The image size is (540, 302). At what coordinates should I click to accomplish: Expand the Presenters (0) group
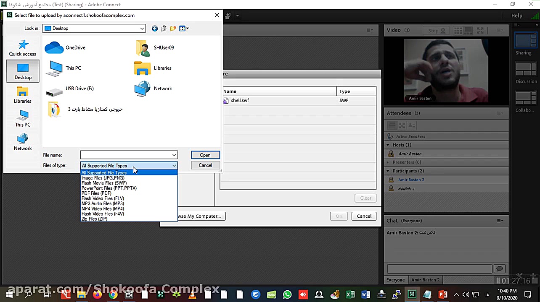point(388,162)
